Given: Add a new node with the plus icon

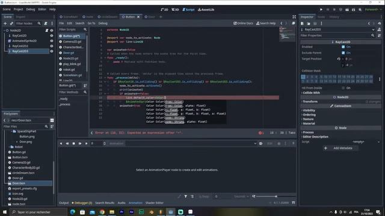Looking at the screenshot, I should coord(5,23).
